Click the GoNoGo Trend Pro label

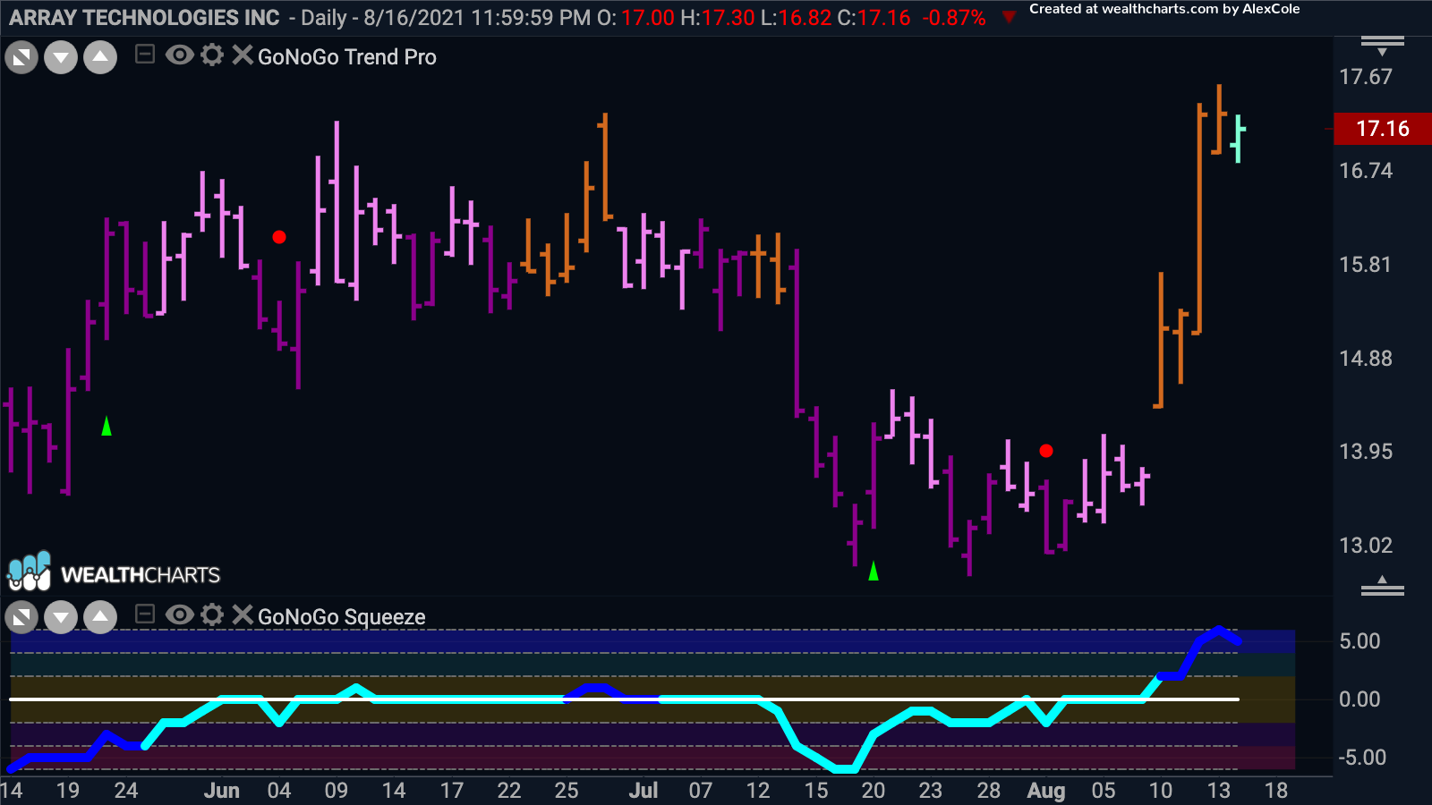pyautogui.click(x=347, y=57)
